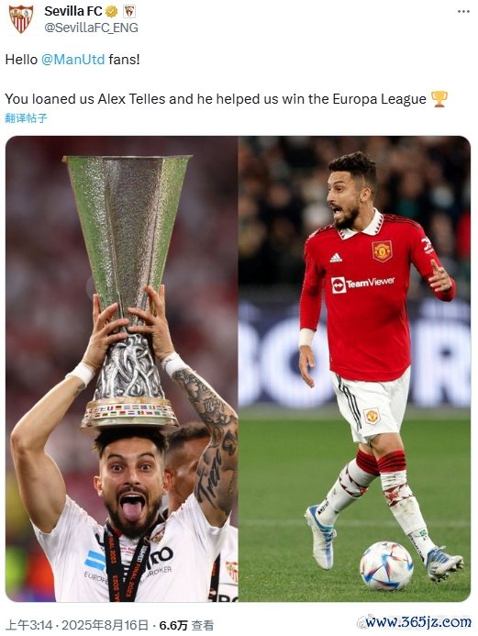The width and height of the screenshot is (478, 636).
Task: Click the Sevilla FC profile avatar
Action: (x=21, y=19)
